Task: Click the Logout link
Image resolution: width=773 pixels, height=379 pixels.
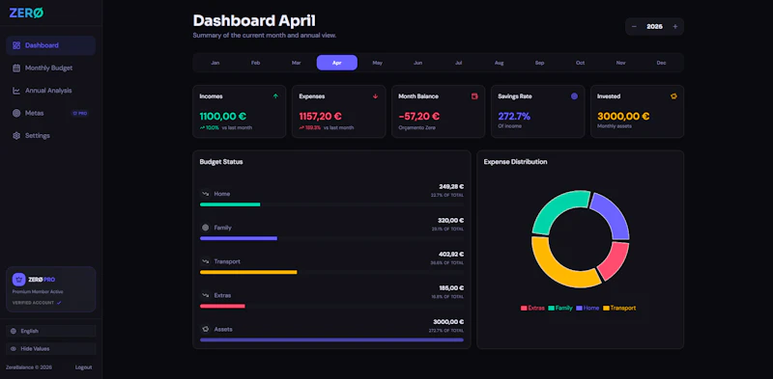Action: coord(83,367)
